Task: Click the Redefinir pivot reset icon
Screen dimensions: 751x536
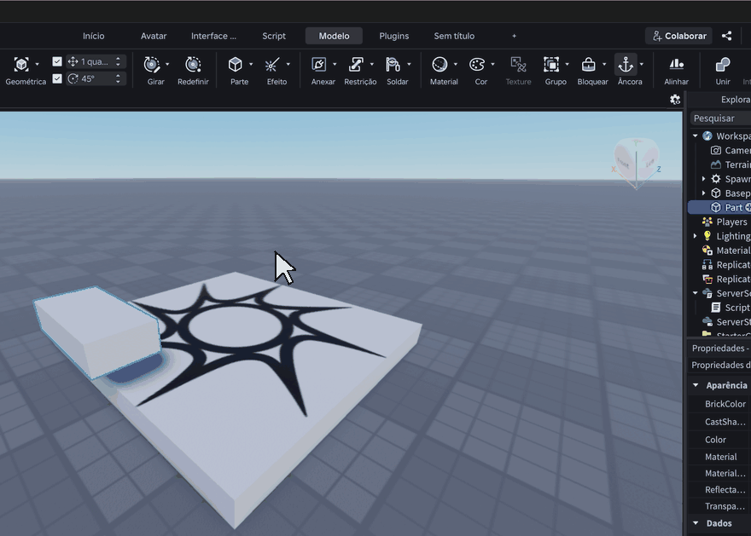Action: coord(193,64)
